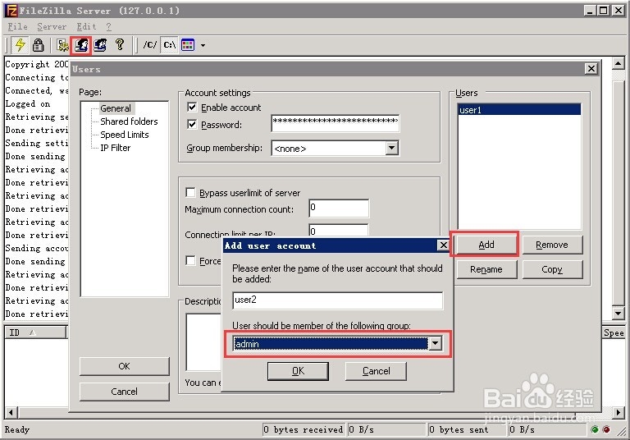The width and height of the screenshot is (630, 440).
Task: Select user1 in the Users list
Action: [519, 110]
